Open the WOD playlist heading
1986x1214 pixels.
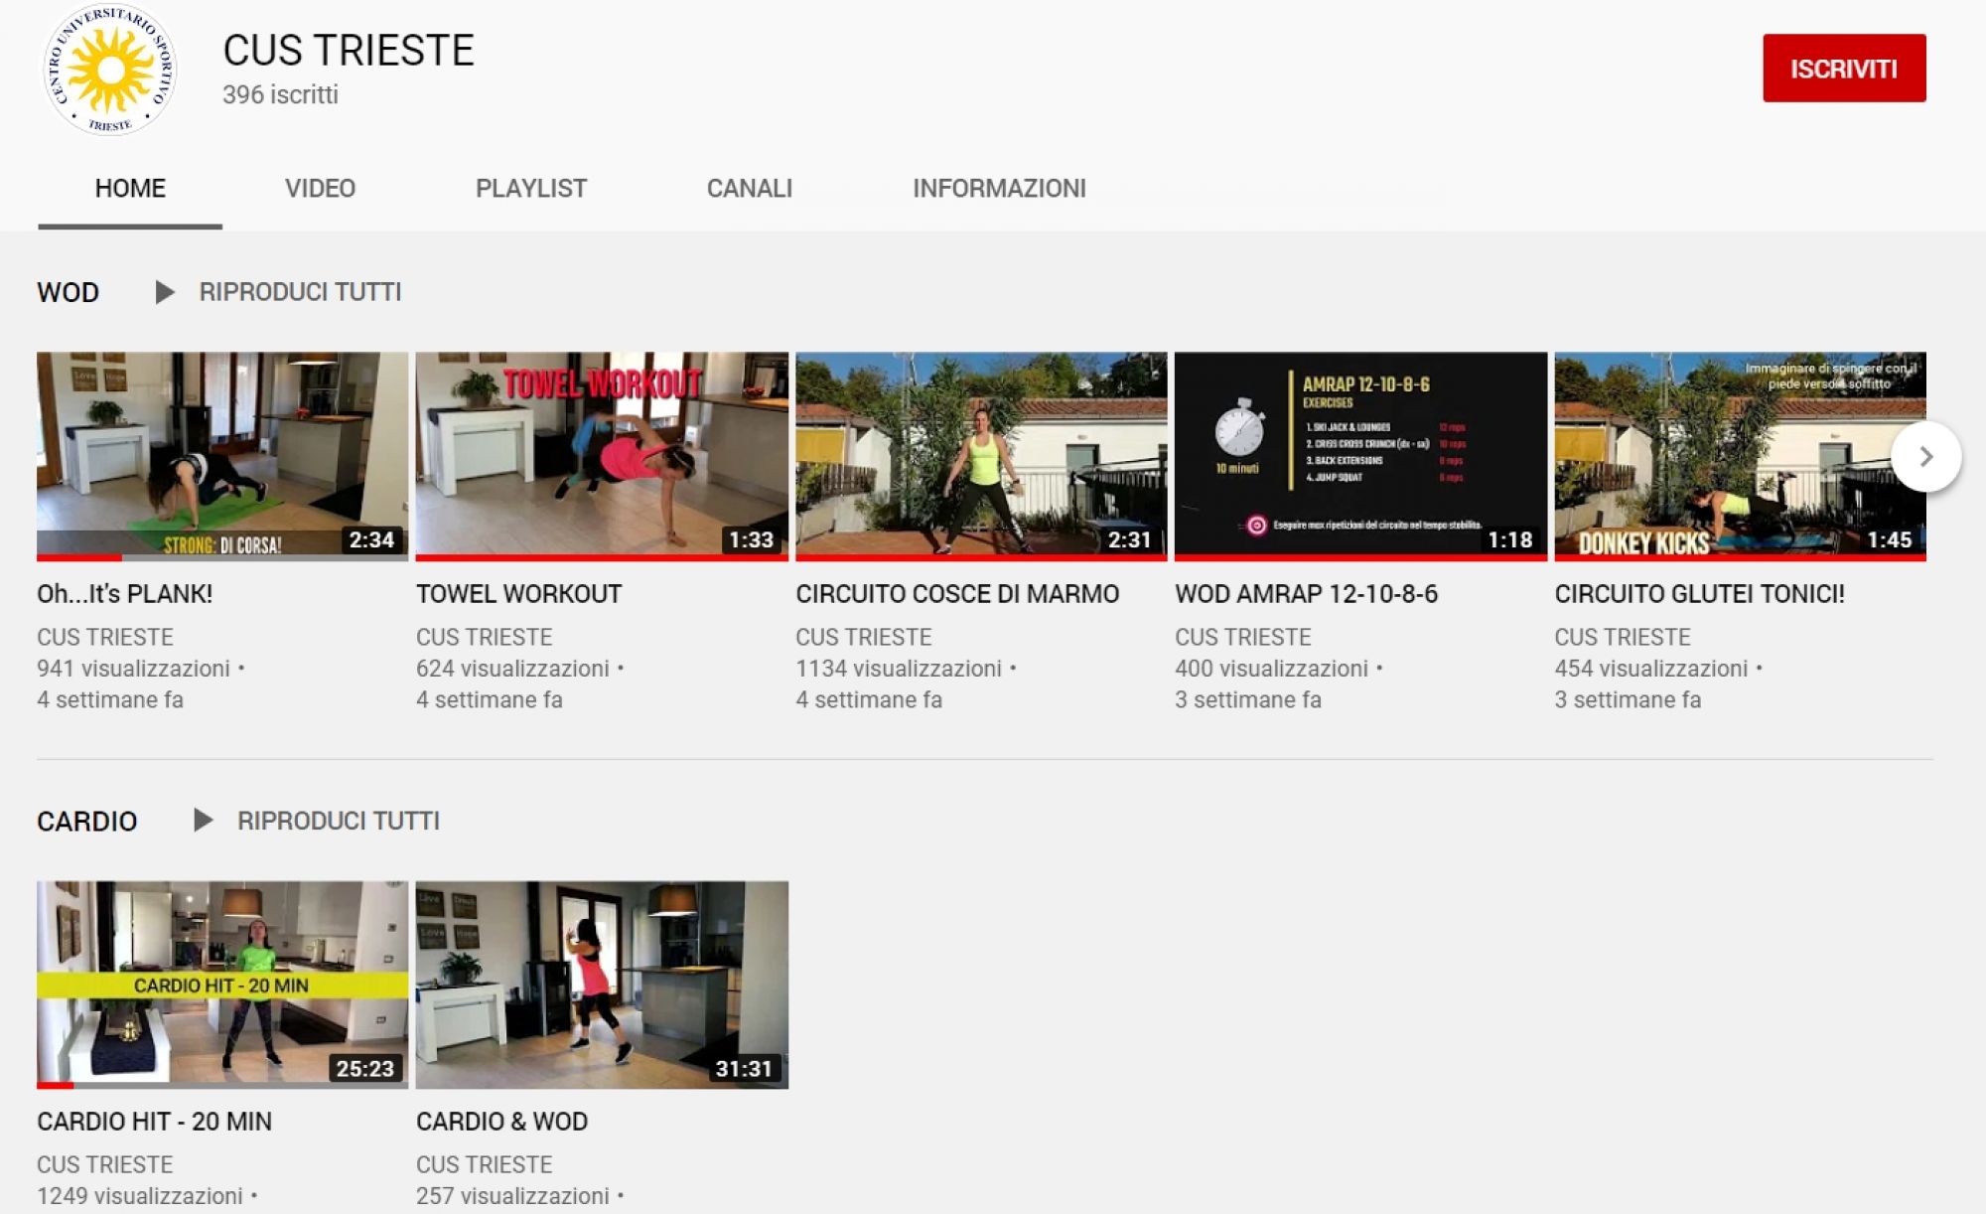coord(68,293)
